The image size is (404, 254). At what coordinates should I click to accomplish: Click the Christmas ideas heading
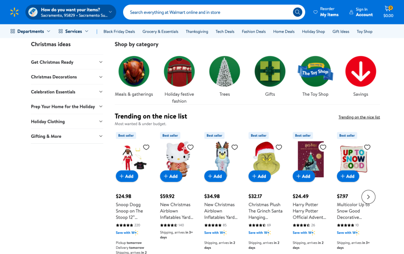pyautogui.click(x=51, y=44)
